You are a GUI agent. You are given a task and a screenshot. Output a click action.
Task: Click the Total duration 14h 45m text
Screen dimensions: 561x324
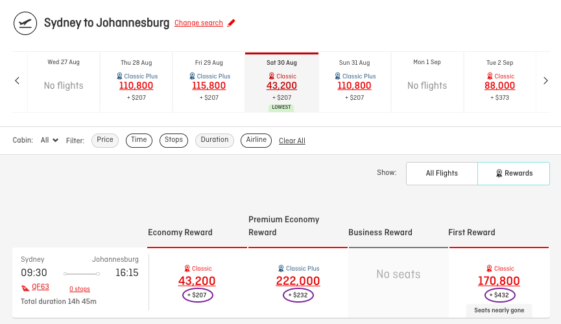58,301
